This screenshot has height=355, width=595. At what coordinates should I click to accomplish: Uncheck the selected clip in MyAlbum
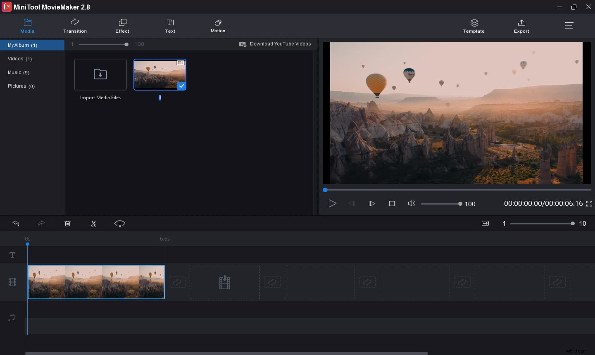pos(181,86)
